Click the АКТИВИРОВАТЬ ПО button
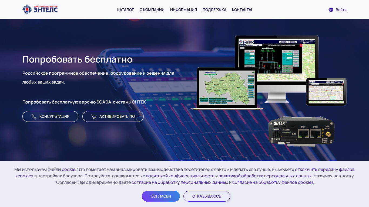Screen dimensions: 369x207 [113, 116]
